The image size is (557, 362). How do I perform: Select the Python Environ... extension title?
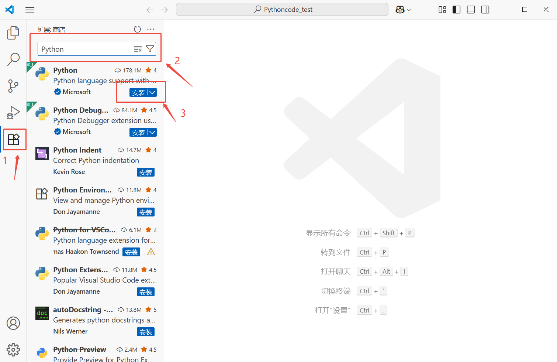click(x=82, y=190)
